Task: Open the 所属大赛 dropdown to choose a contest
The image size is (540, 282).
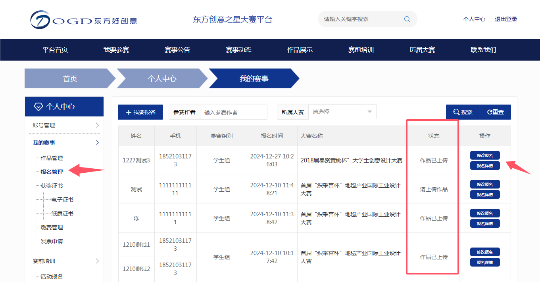Action: [342, 112]
